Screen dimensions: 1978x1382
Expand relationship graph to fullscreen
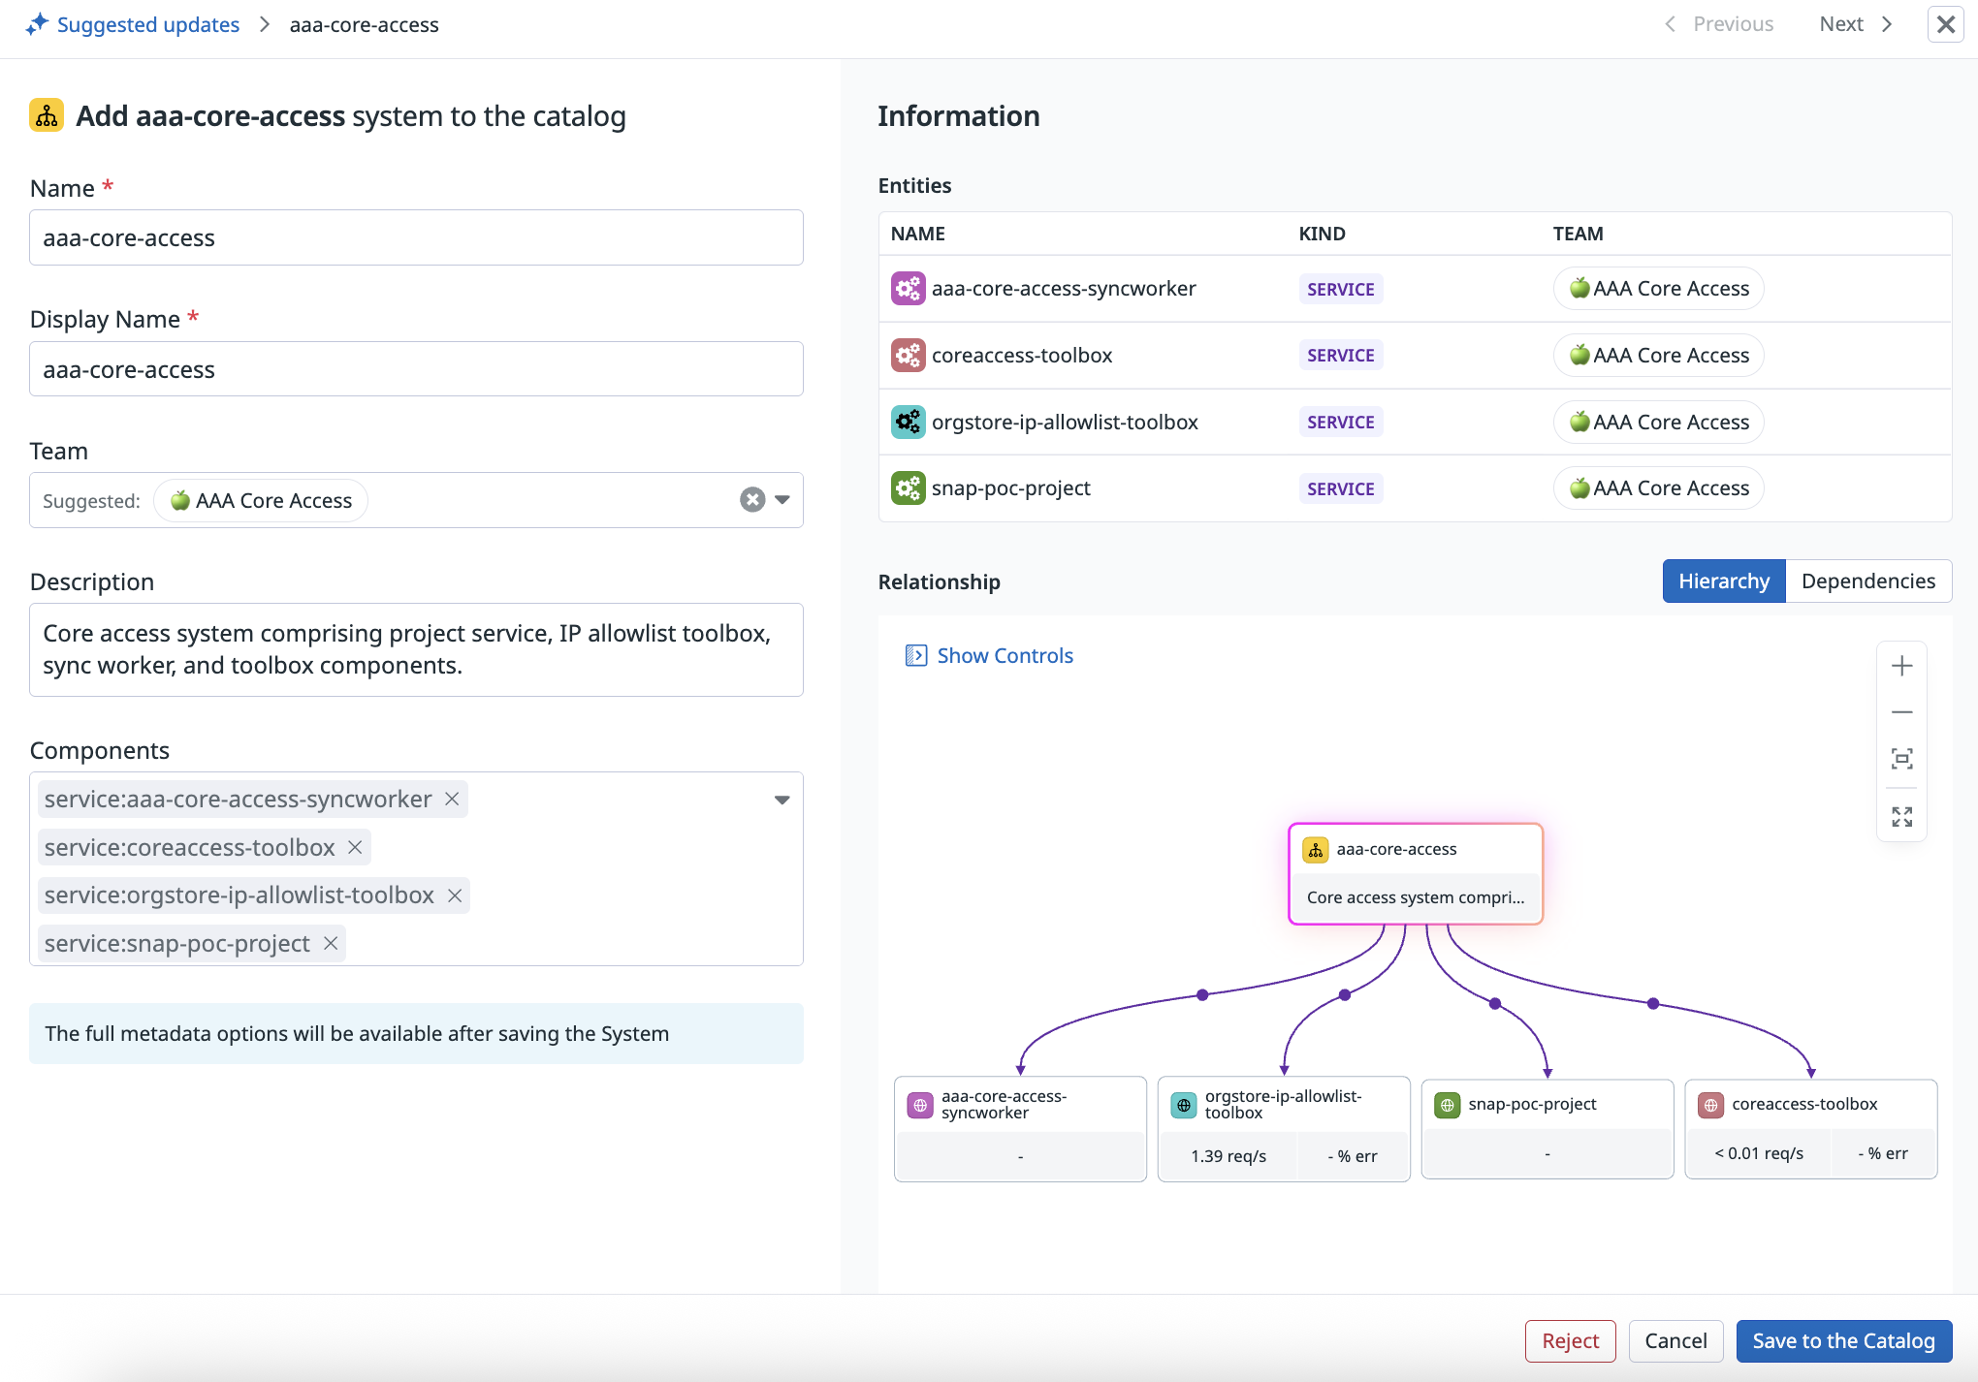(1901, 817)
